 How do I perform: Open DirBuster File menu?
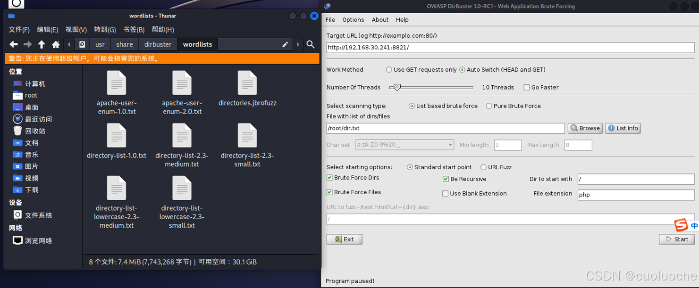[330, 20]
